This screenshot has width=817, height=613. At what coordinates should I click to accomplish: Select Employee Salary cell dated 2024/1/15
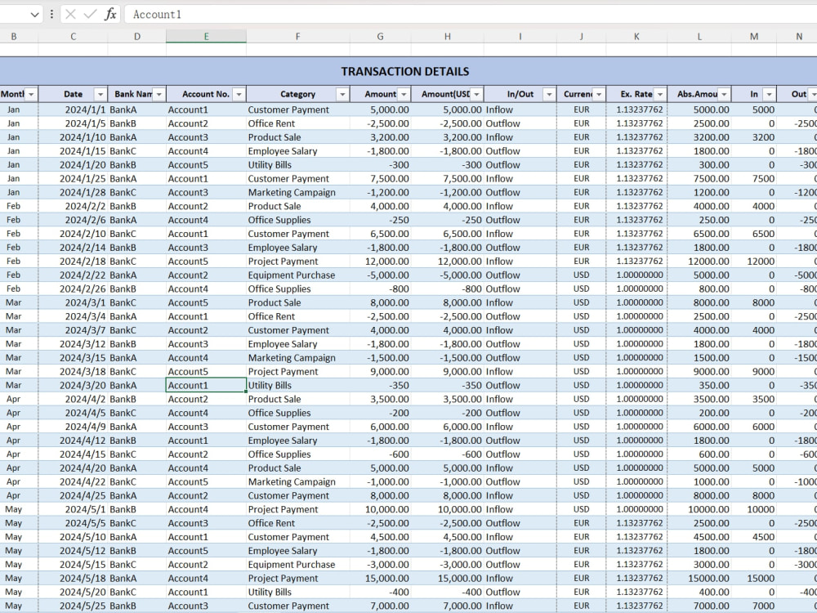(298, 151)
